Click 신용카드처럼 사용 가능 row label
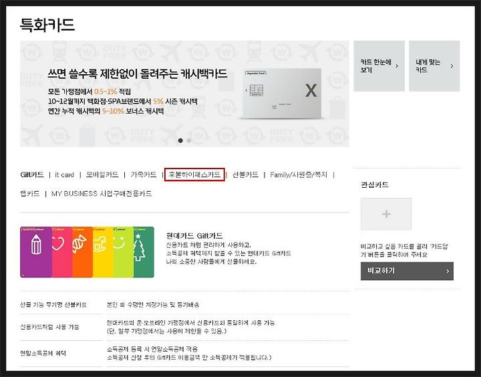 click(49, 327)
